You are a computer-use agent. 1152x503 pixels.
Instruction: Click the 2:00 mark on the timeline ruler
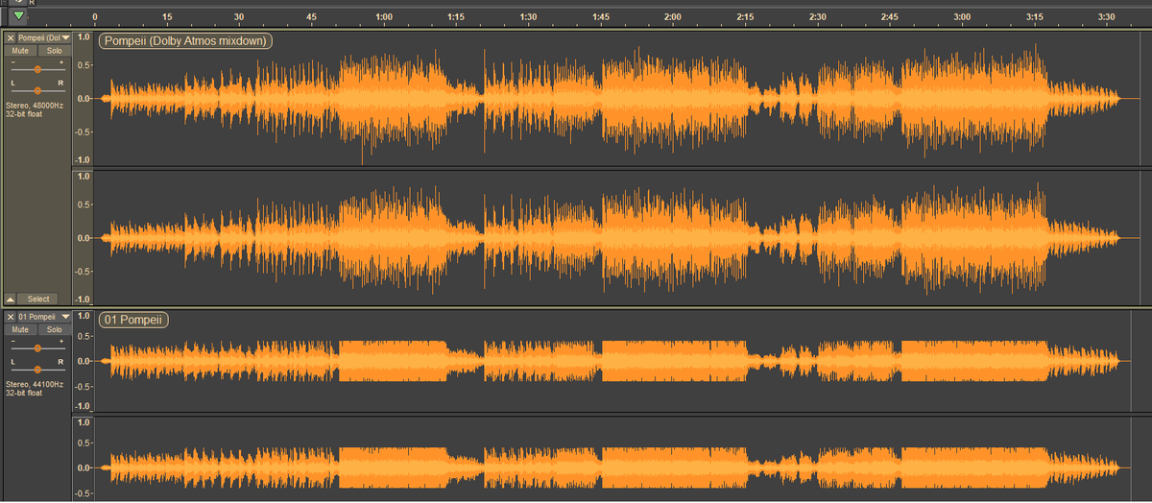tap(673, 17)
